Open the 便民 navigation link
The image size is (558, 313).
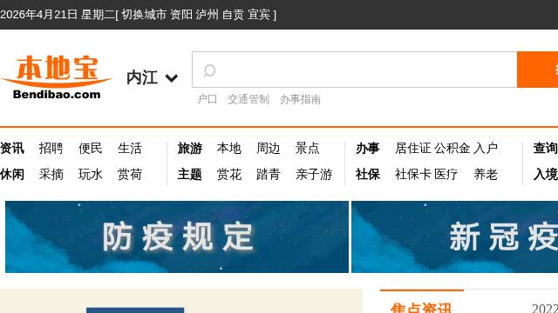pos(91,148)
